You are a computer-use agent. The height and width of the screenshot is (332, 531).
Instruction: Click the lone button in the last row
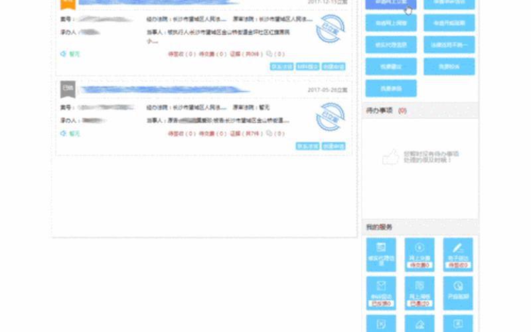tap(391, 88)
